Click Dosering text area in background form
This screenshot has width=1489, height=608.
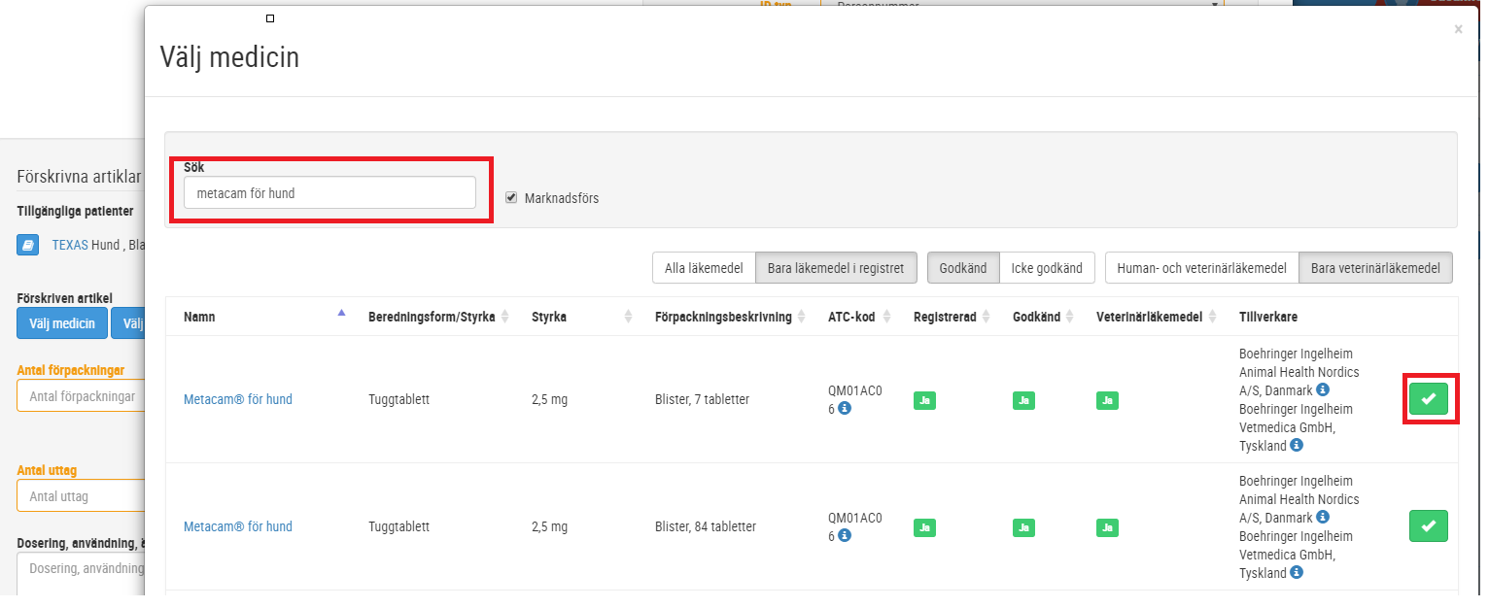pyautogui.click(x=81, y=573)
